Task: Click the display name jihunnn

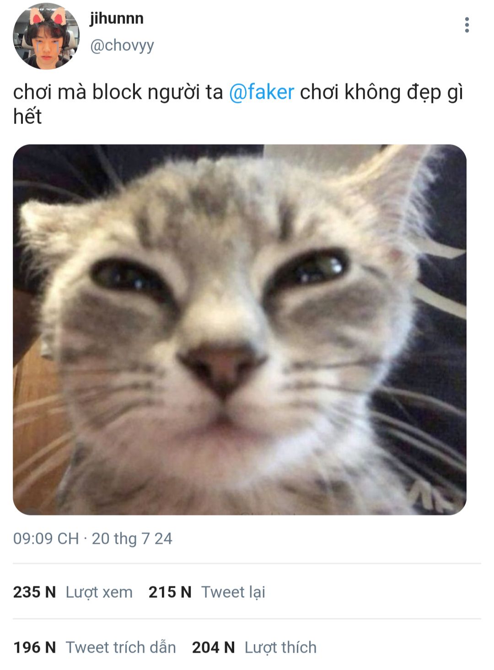Action: 117,19
